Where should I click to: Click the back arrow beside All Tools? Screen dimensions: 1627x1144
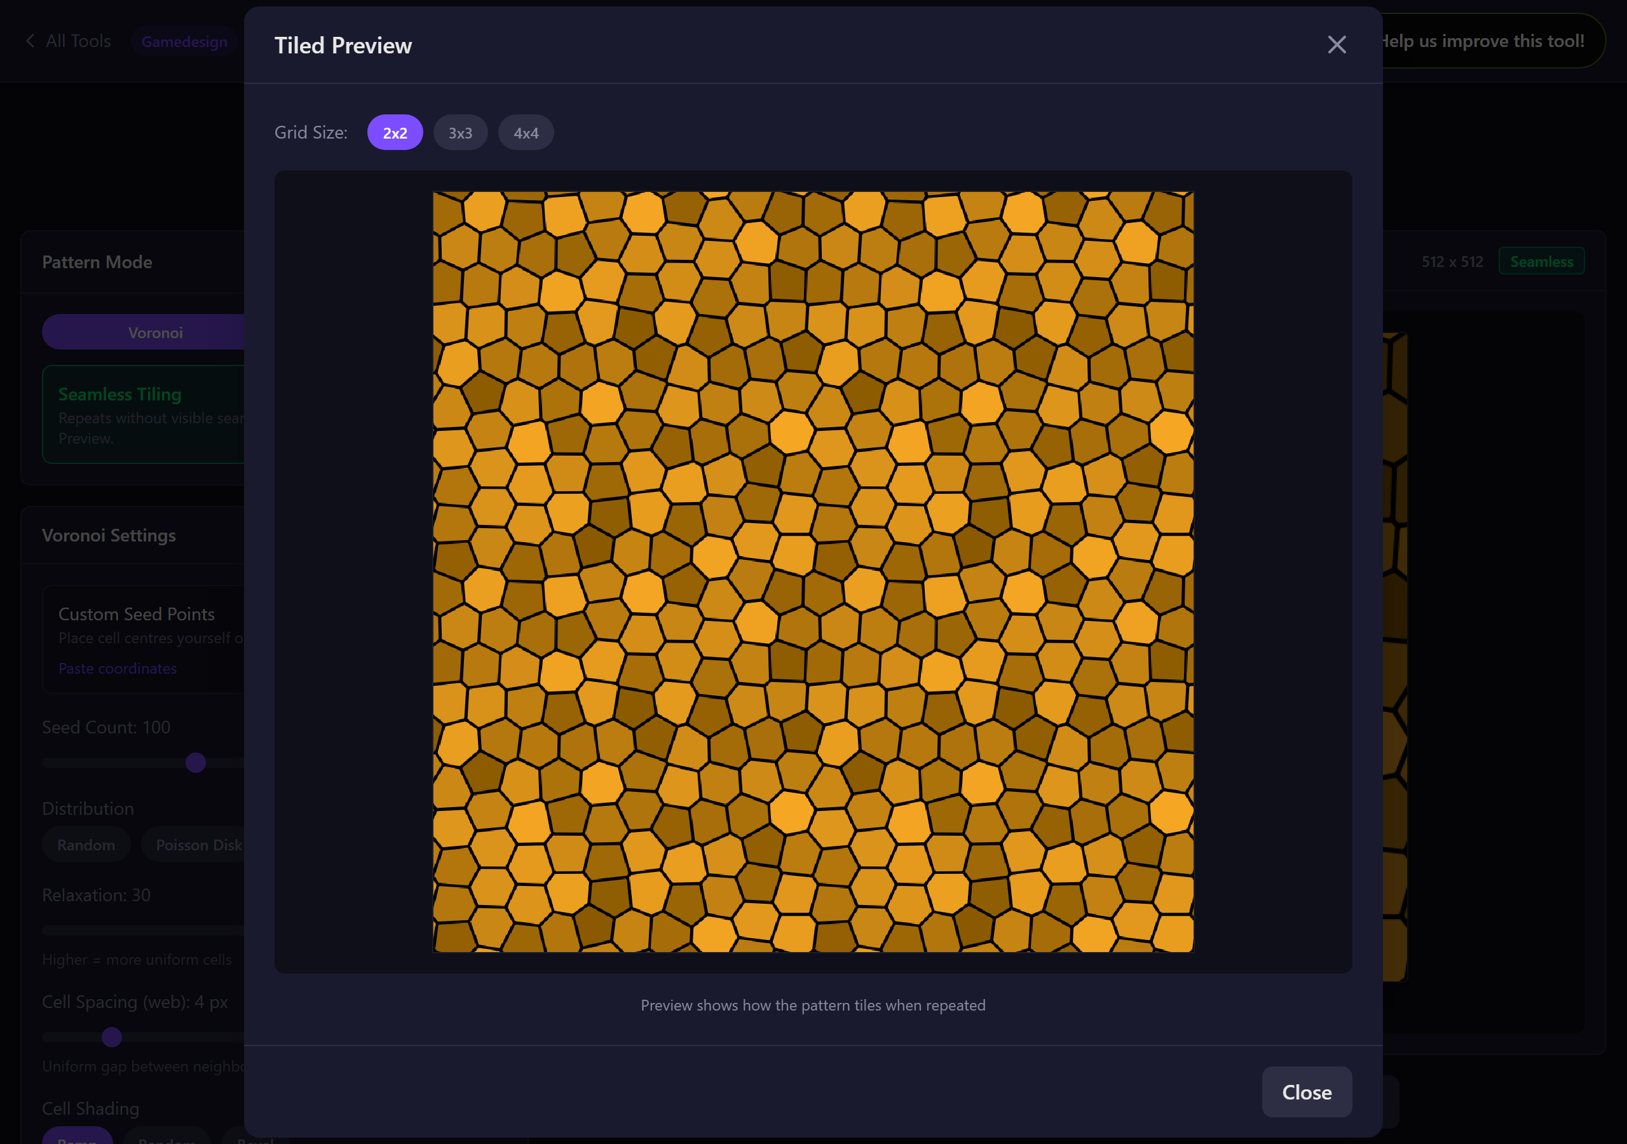click(30, 41)
